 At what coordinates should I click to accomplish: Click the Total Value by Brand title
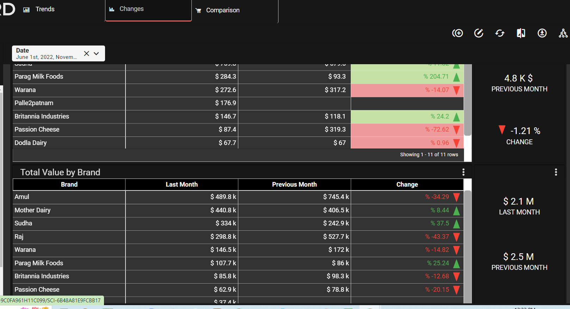pos(60,172)
